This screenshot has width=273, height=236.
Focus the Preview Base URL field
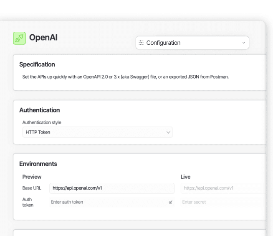pyautogui.click(x=112, y=188)
